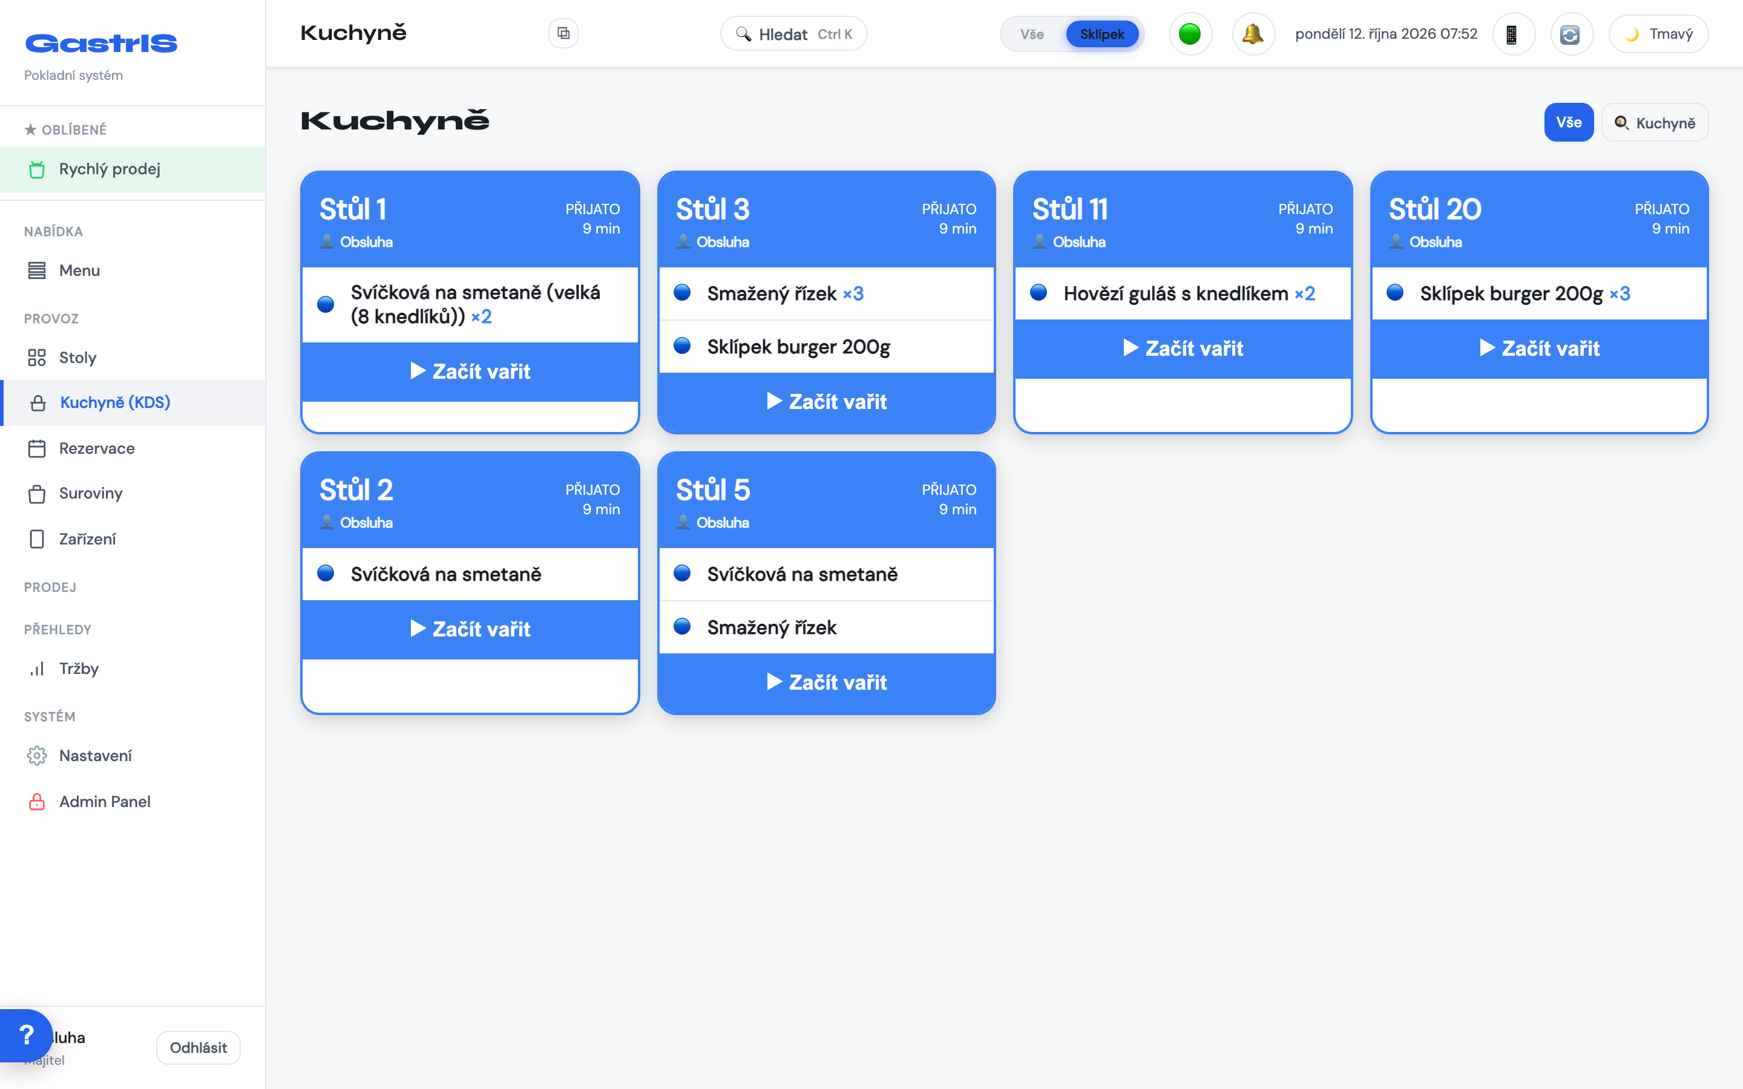Open Kuchyně (KDS) in sidebar
Screen dimensions: 1743x1089
(134, 402)
